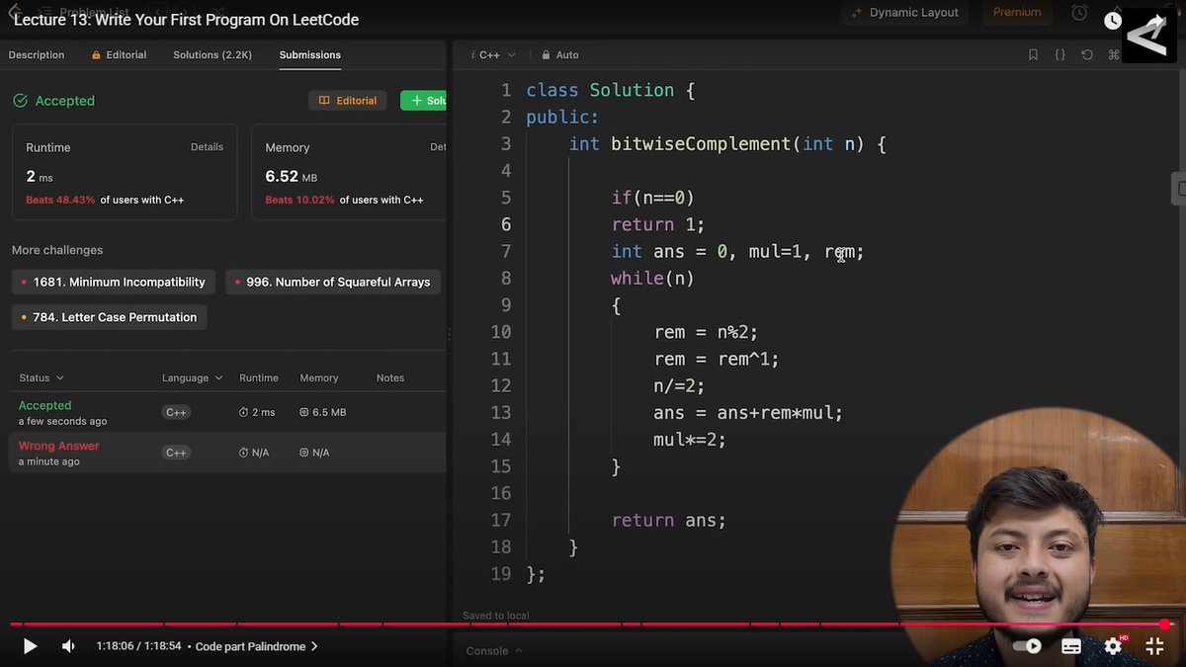Click the green Accepted check icon
1186x667 pixels.
[20, 101]
